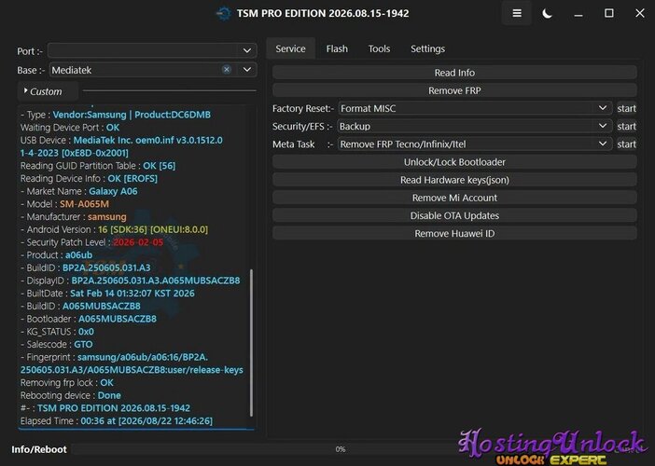The height and width of the screenshot is (466, 655).
Task: Start the Factory Reset task
Action: (627, 108)
